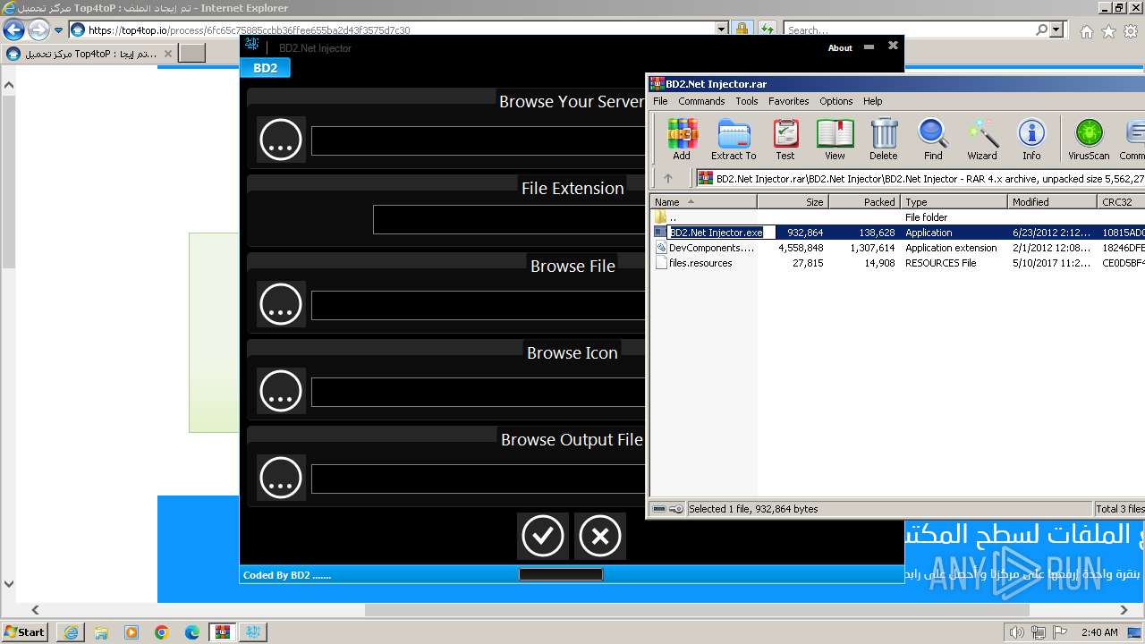Click the Browse File path field
The height and width of the screenshot is (644, 1145).
(x=478, y=306)
